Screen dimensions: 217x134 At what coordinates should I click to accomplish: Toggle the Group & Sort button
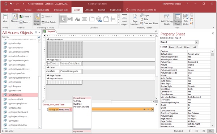(x=37, y=20)
